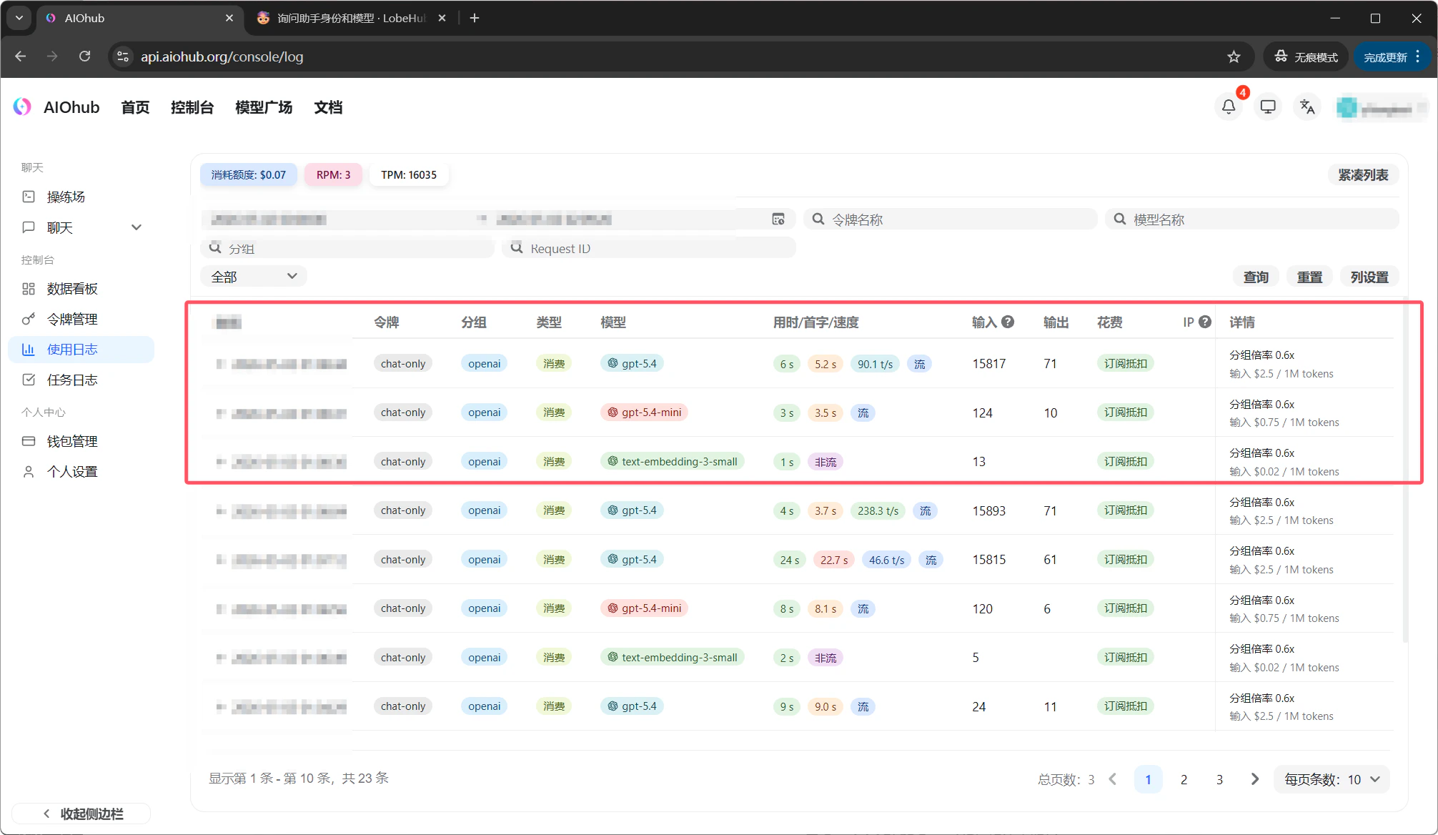
Task: Click the 数据看板 sidebar icon
Action: (x=29, y=289)
